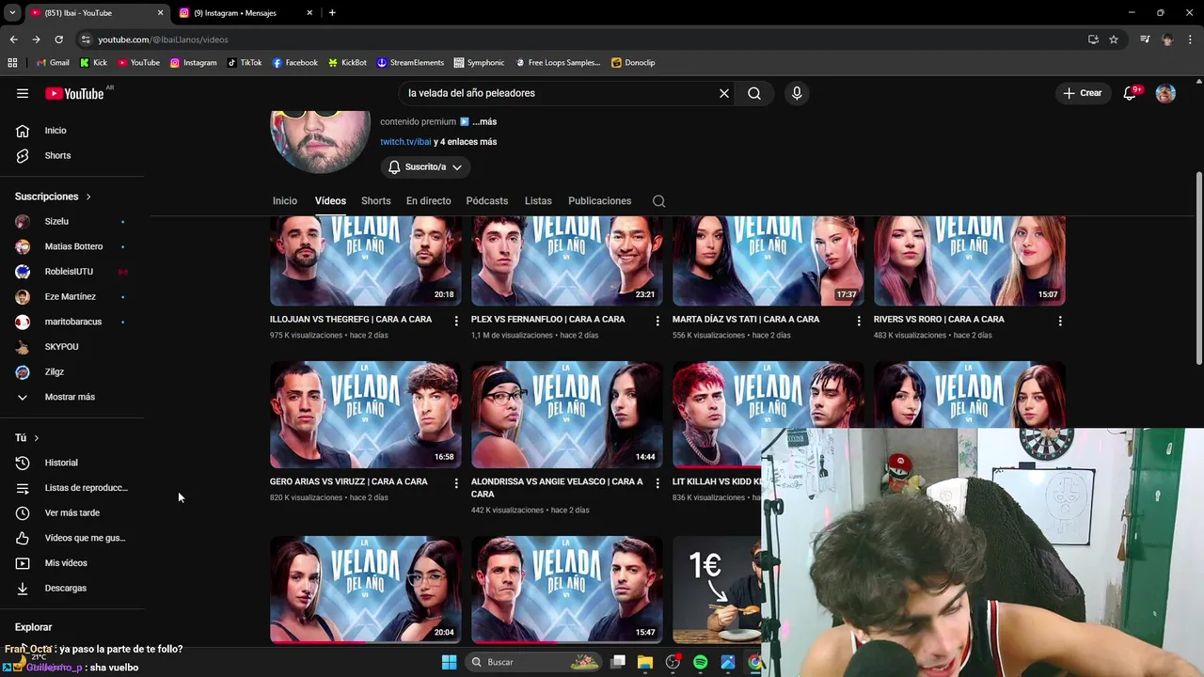The width and height of the screenshot is (1204, 677).
Task: Go to the YouTube home logo
Action: (74, 93)
